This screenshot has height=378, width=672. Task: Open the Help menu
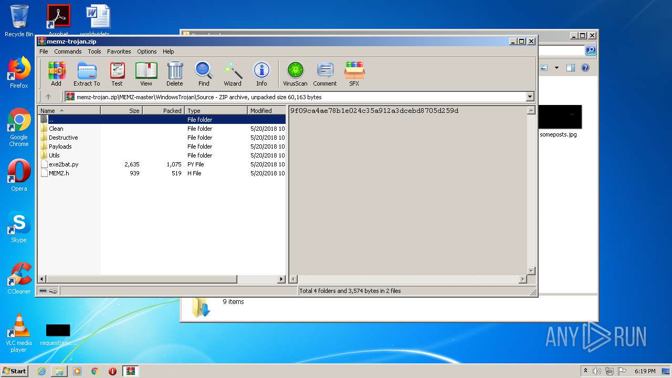[x=168, y=51]
